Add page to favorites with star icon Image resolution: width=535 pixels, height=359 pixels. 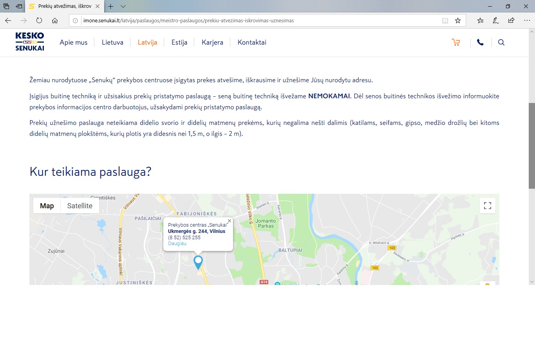(x=457, y=21)
